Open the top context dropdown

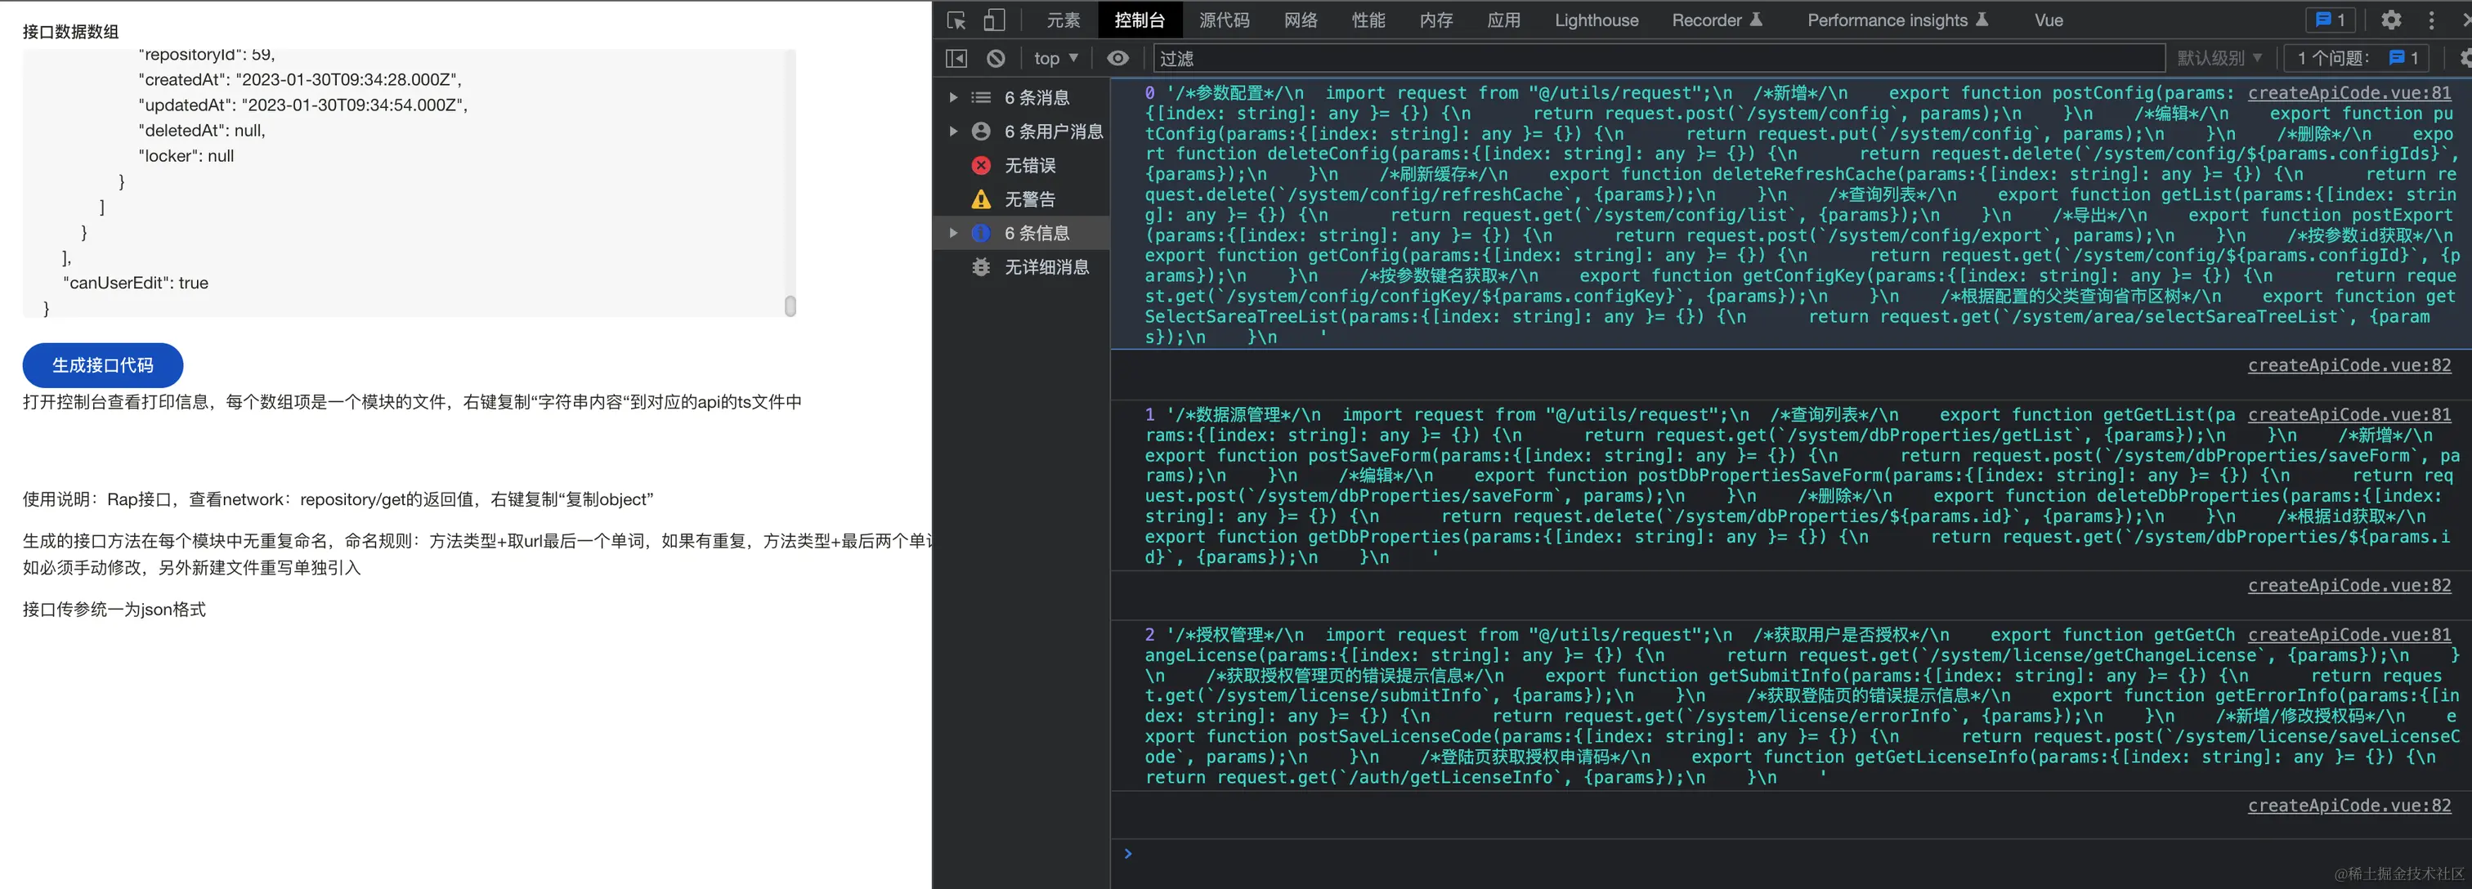tap(1055, 59)
